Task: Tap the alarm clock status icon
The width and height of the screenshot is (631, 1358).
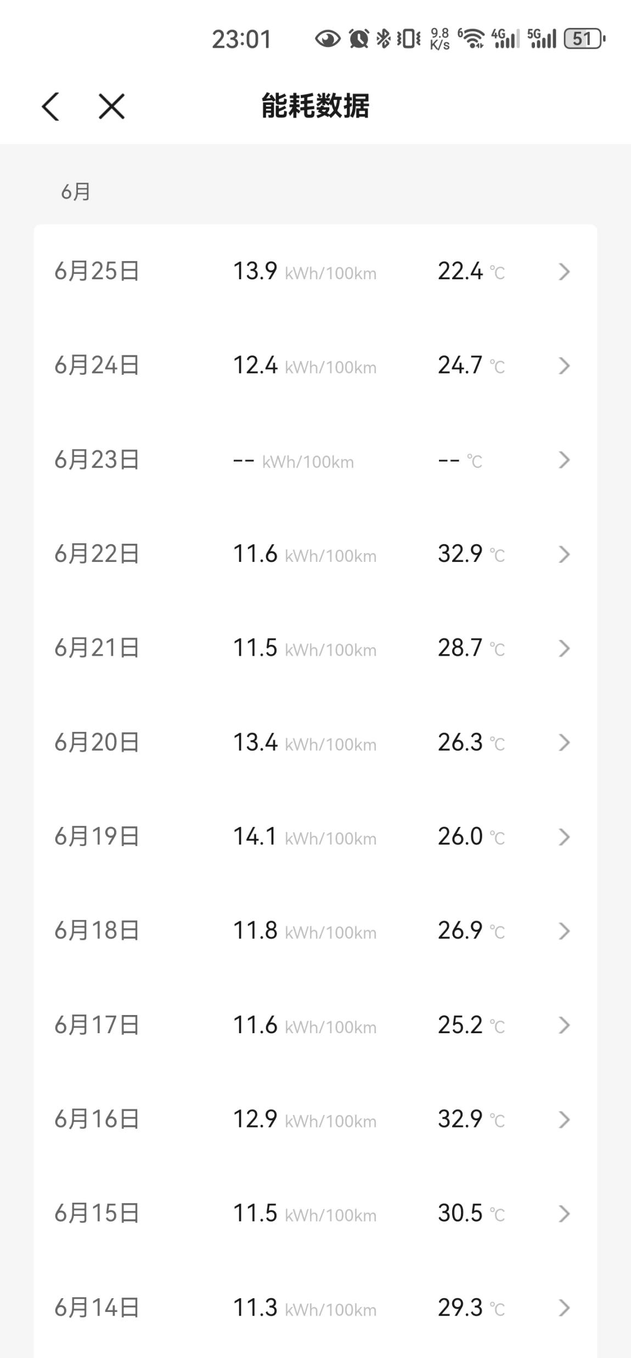Action: (x=359, y=39)
